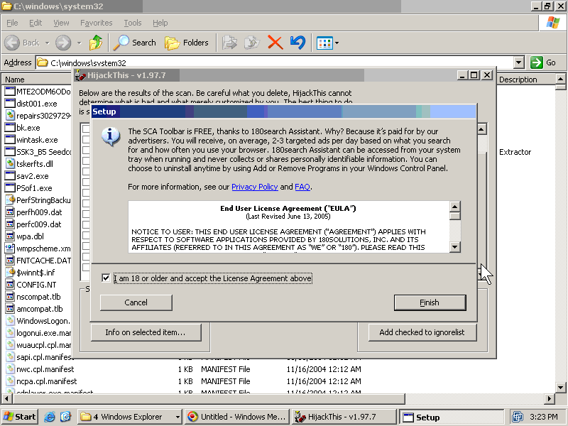Viewport: 568px width, 426px height.
Task: Check the first HijackThis scan result checkbox
Action: coord(86,129)
